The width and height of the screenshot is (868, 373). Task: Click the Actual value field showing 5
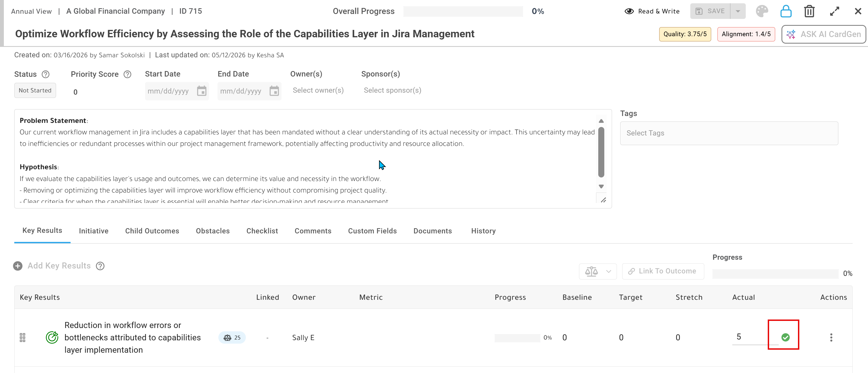pyautogui.click(x=755, y=337)
